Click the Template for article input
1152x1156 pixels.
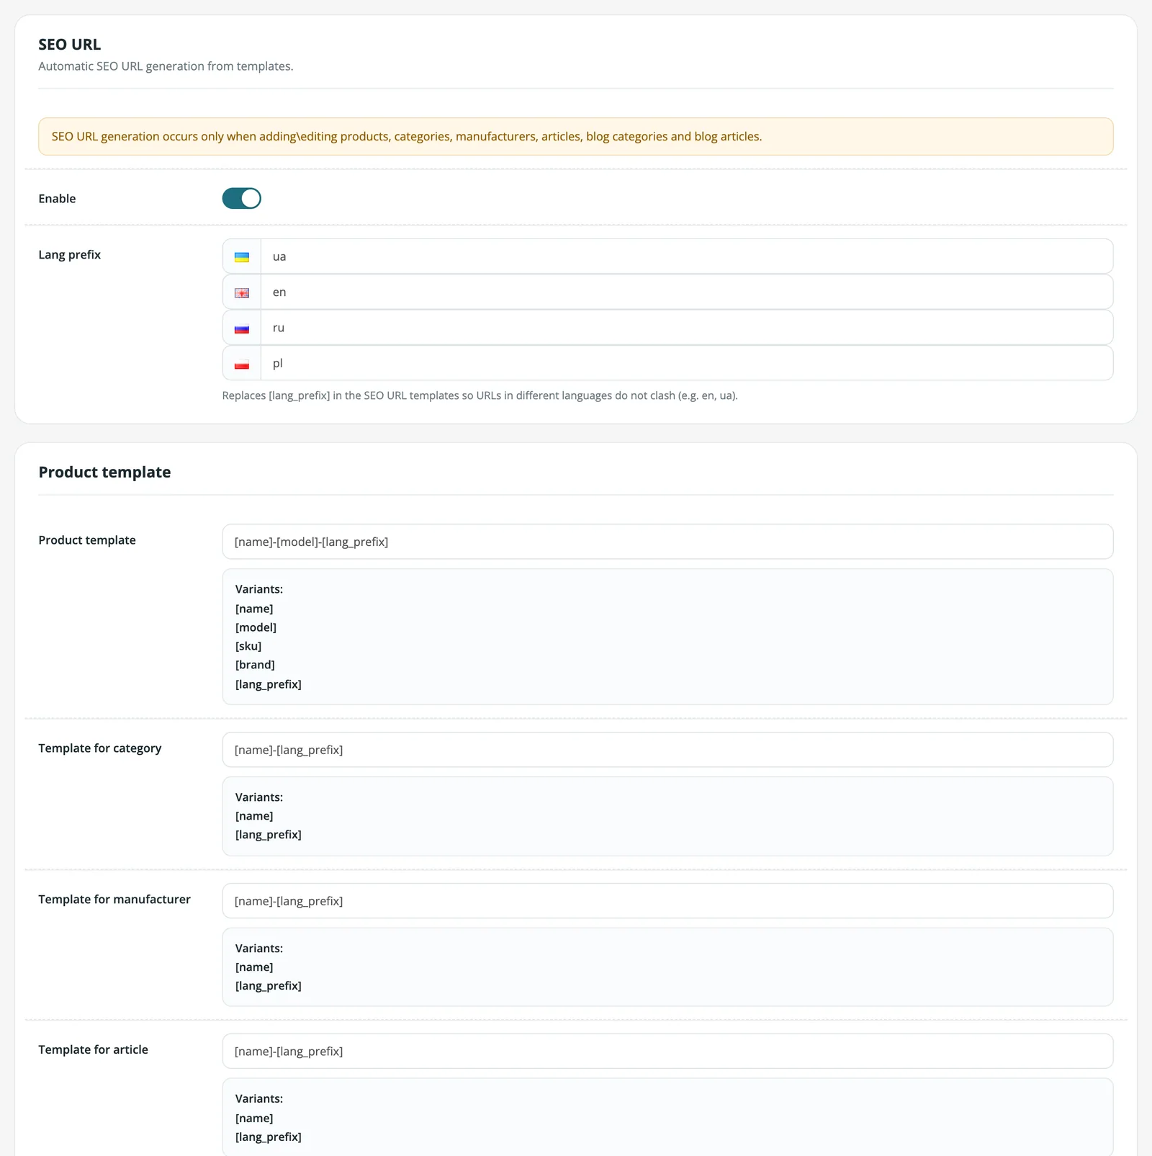(667, 1052)
